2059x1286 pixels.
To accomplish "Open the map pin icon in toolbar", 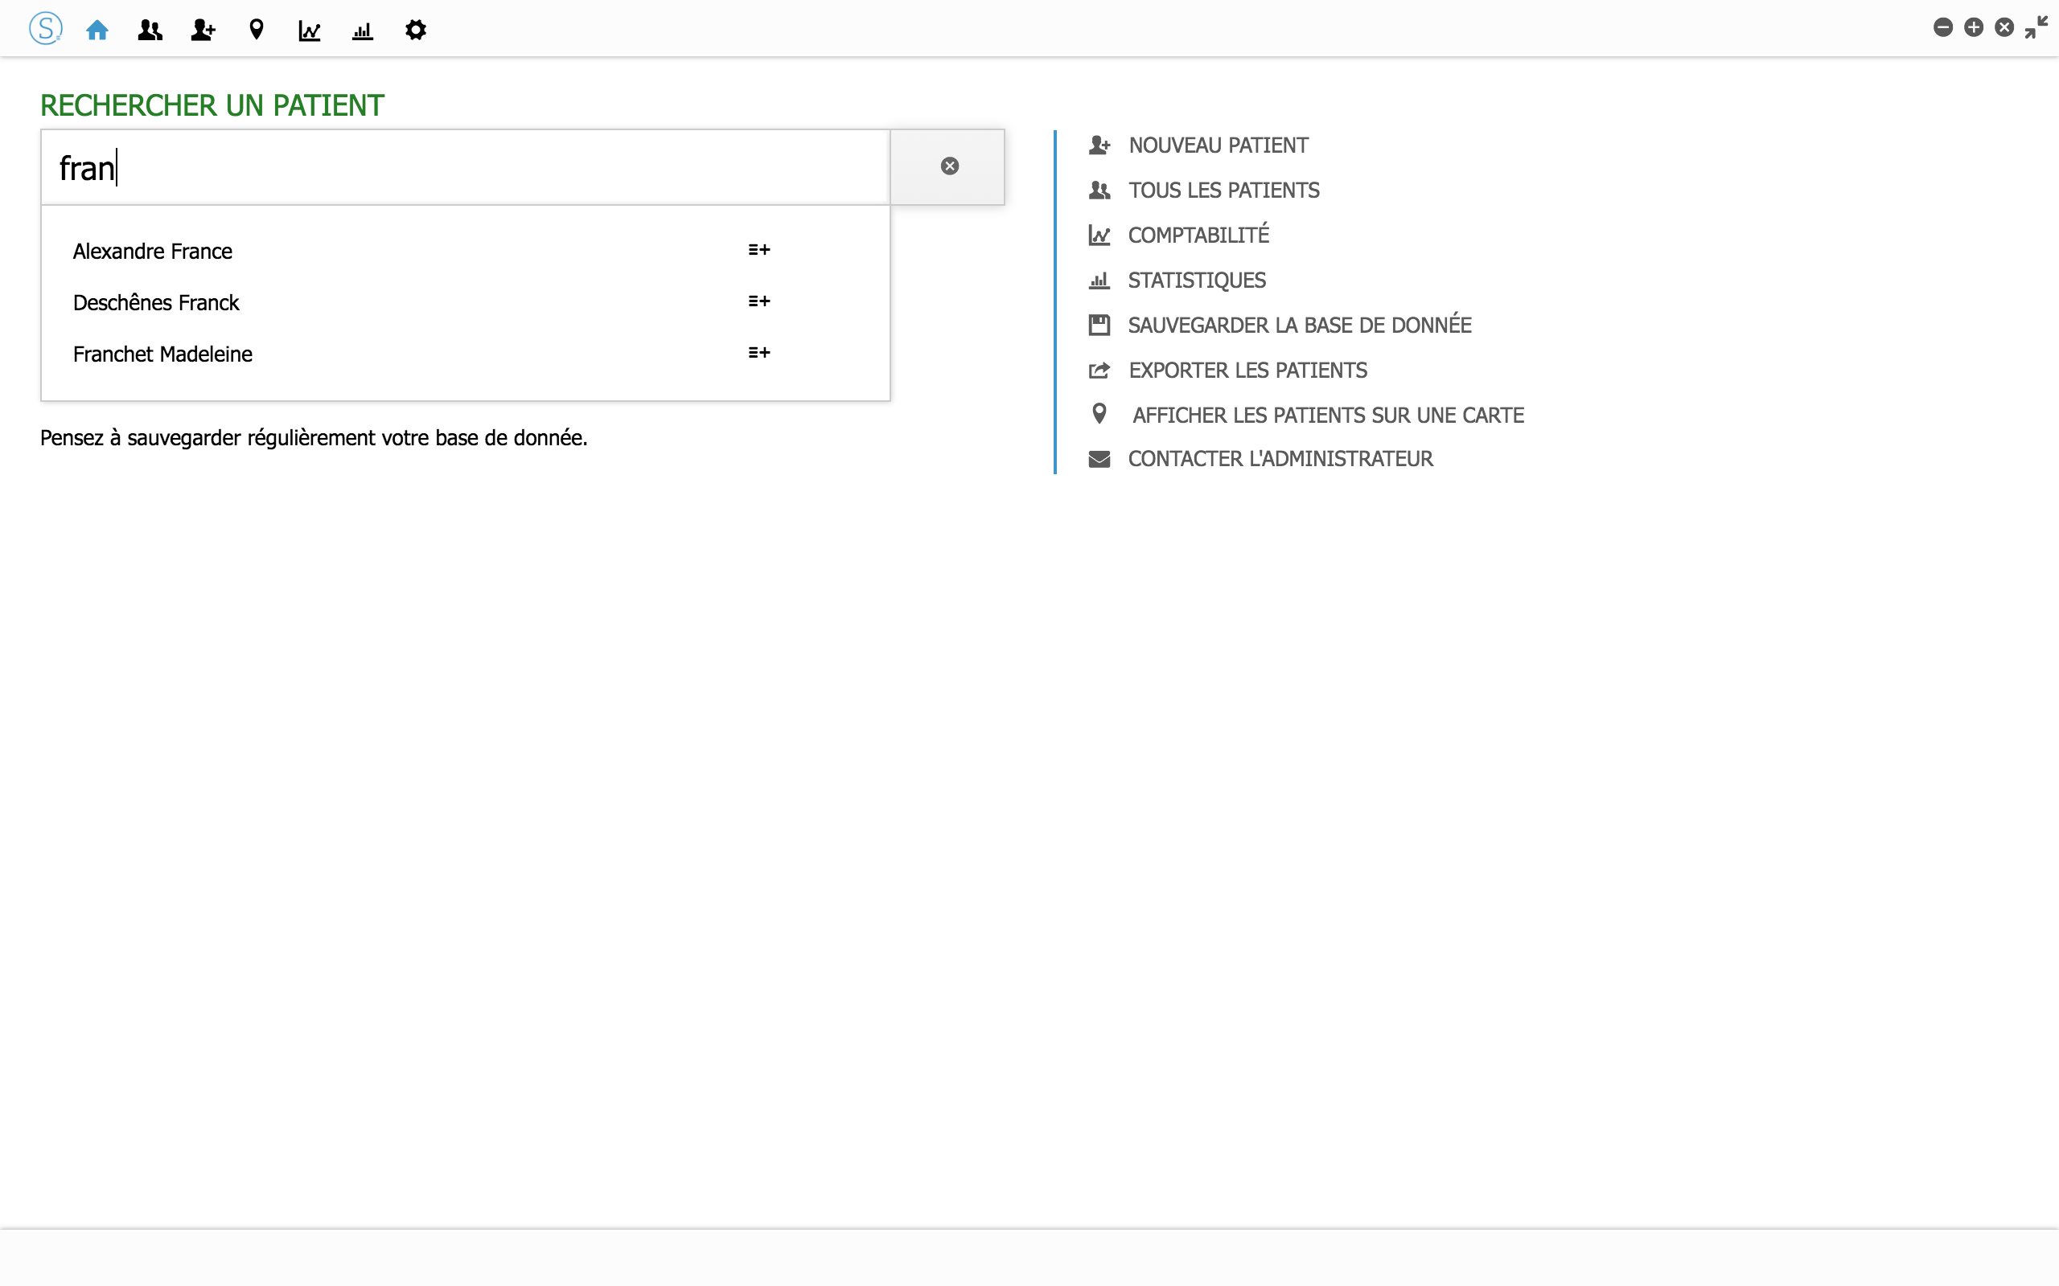I will 256,31.
